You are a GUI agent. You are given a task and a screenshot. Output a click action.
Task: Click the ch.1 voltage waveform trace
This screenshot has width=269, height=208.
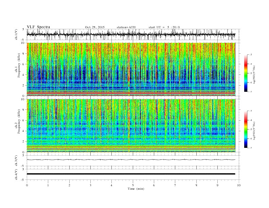[131, 34]
